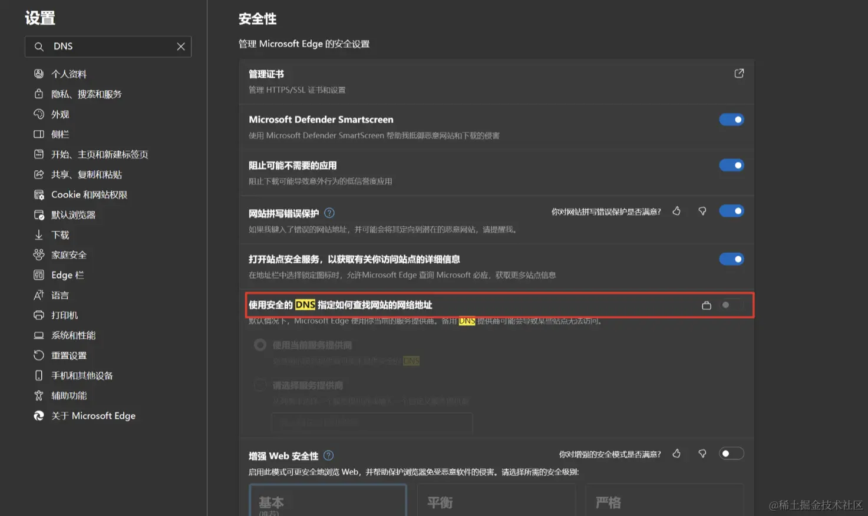Open 重置设置 from sidebar
Image resolution: width=868 pixels, height=516 pixels.
(x=69, y=355)
